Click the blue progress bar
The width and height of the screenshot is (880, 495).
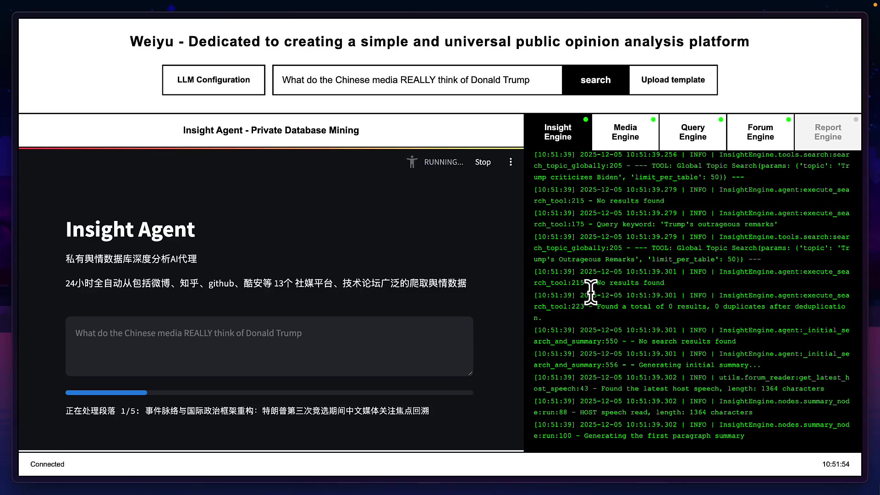(106, 392)
